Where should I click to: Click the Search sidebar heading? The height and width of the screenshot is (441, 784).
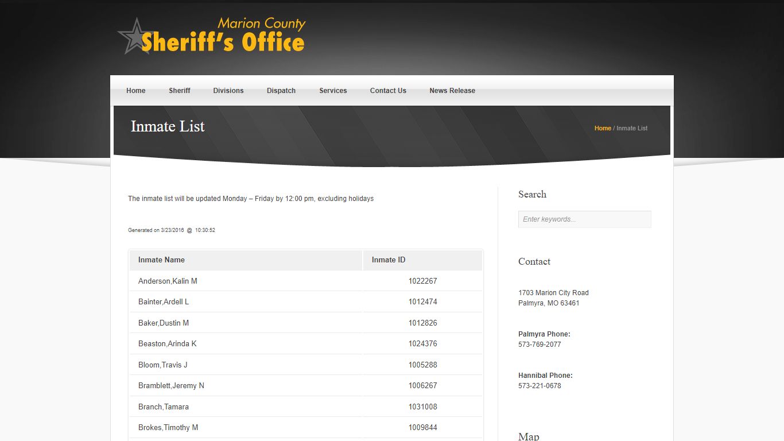[532, 194]
